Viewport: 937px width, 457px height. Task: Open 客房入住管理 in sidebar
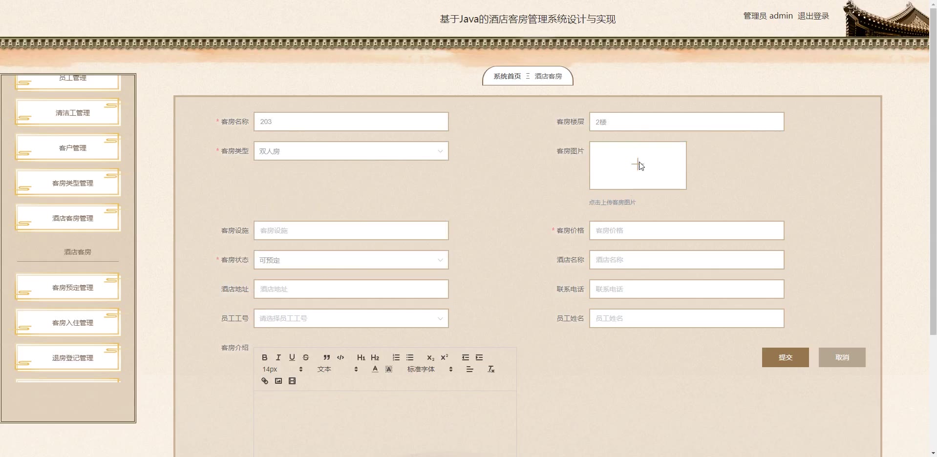click(68, 323)
